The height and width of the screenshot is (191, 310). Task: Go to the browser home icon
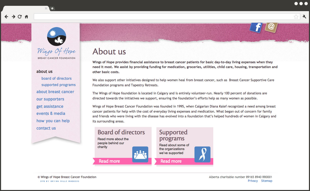26,17
